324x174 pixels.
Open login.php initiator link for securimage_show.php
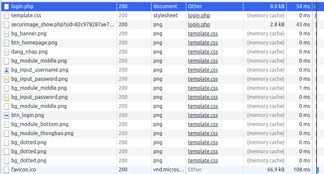199,25
